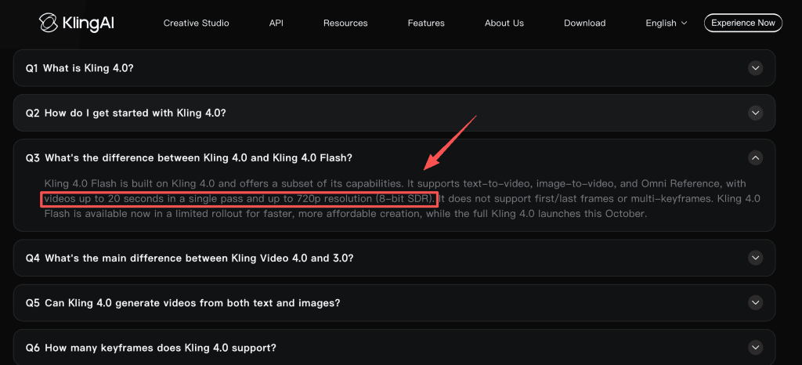
Task: Open the Resources menu
Action: [x=345, y=23]
